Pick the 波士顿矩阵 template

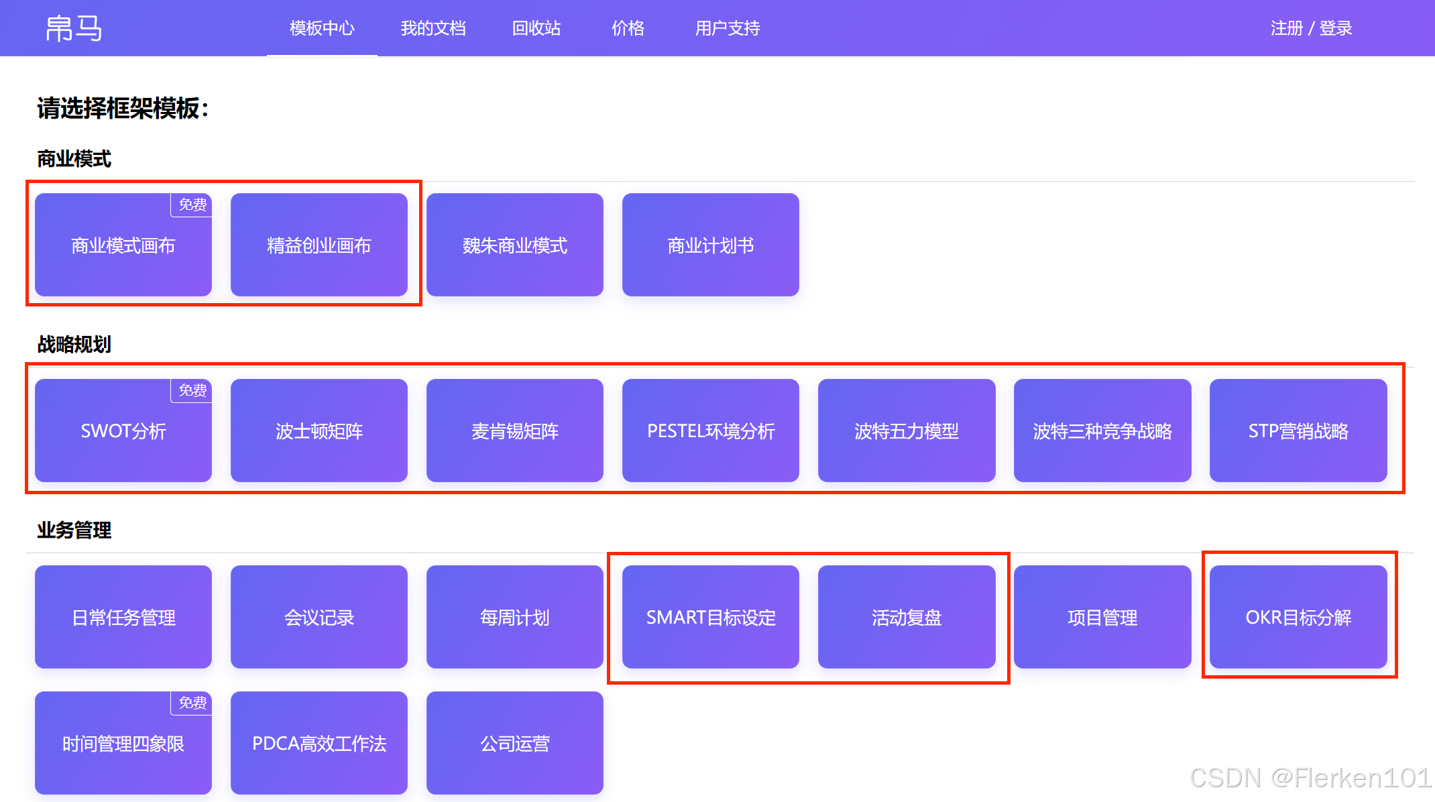coord(319,431)
